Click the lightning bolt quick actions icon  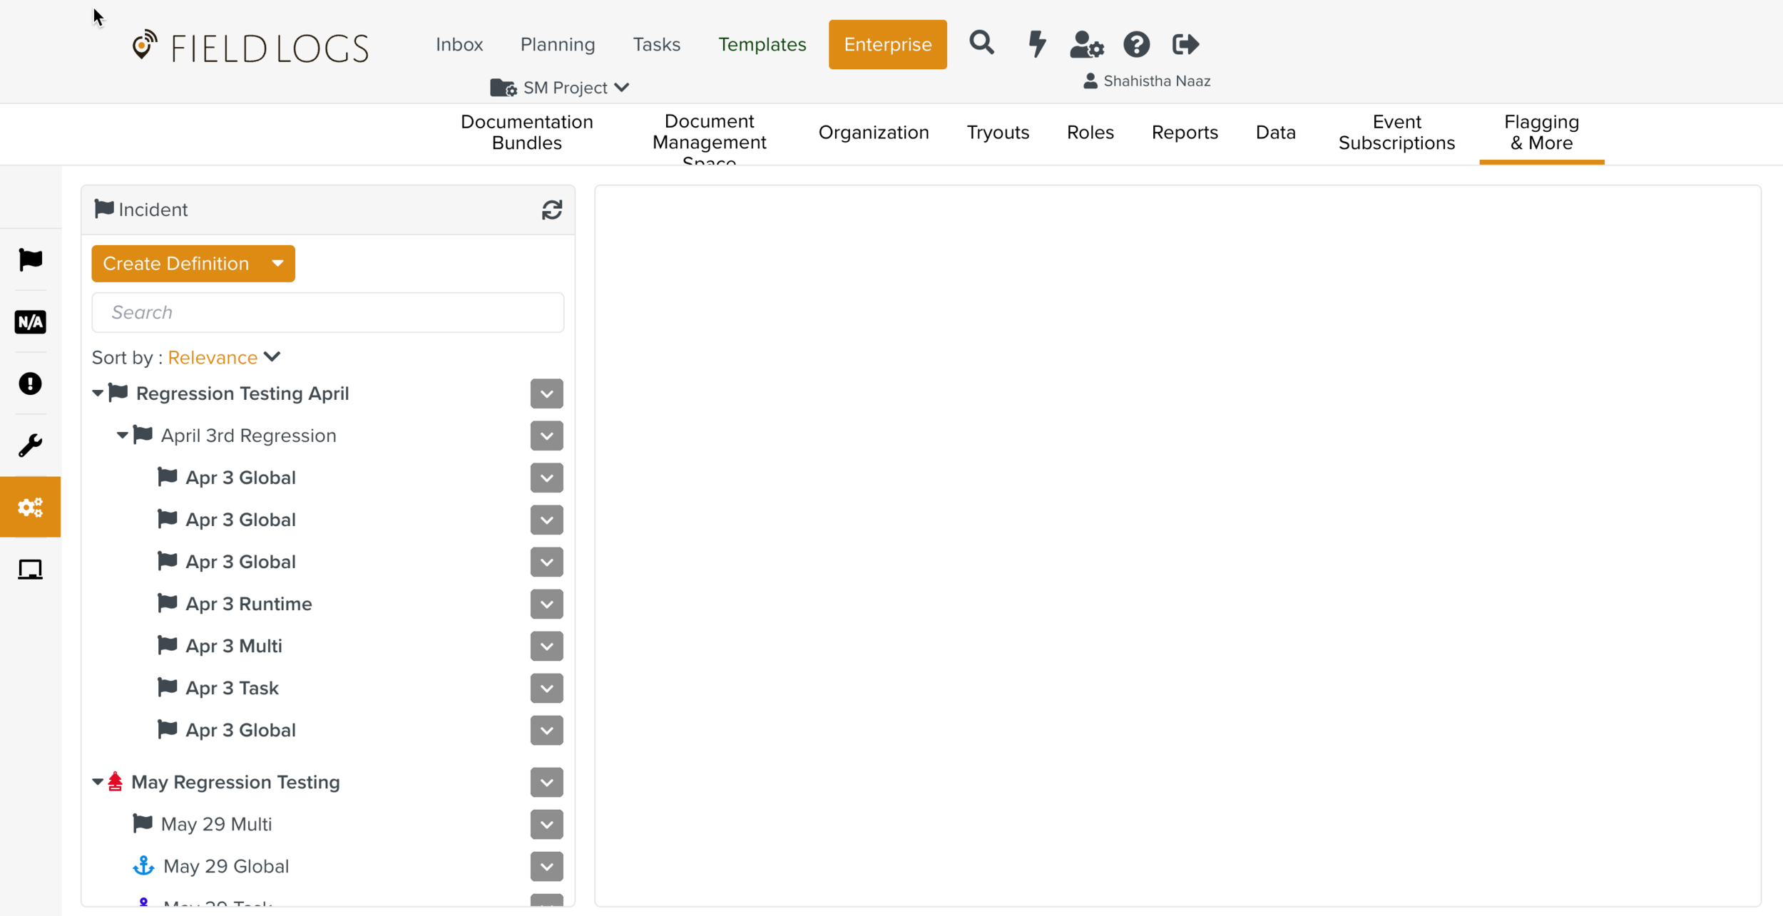tap(1036, 43)
